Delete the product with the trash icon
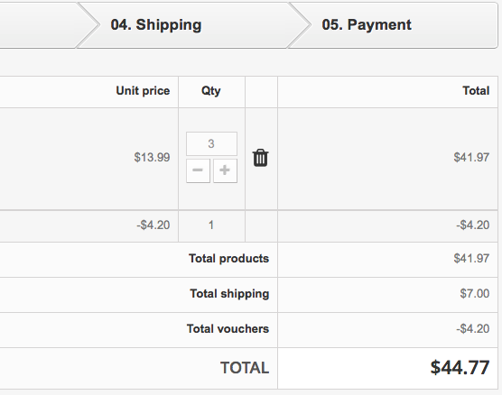 (260, 158)
